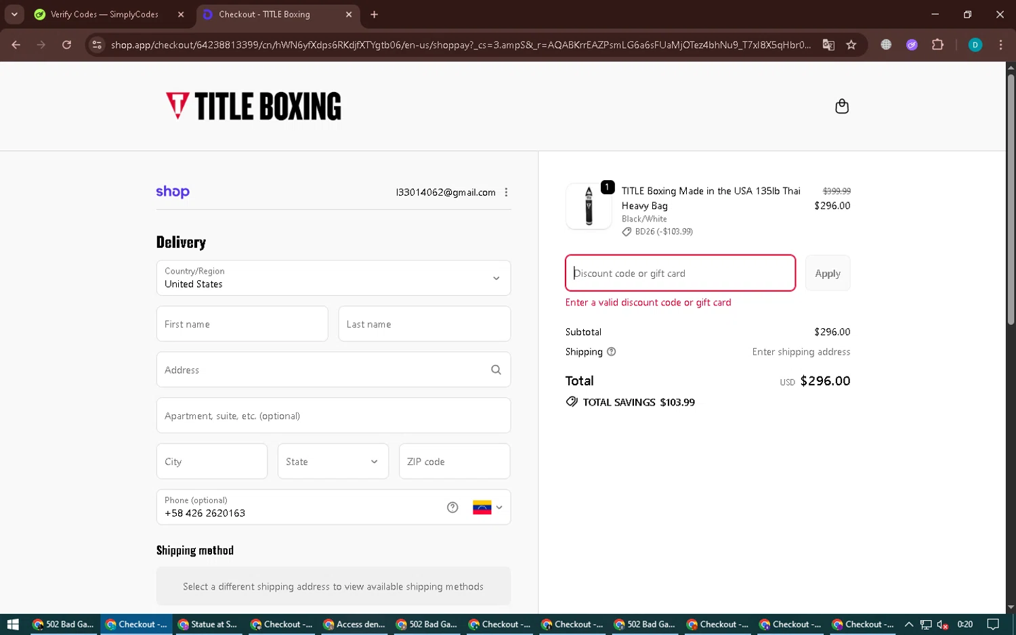Click the network tray icon

pyautogui.click(x=926, y=624)
